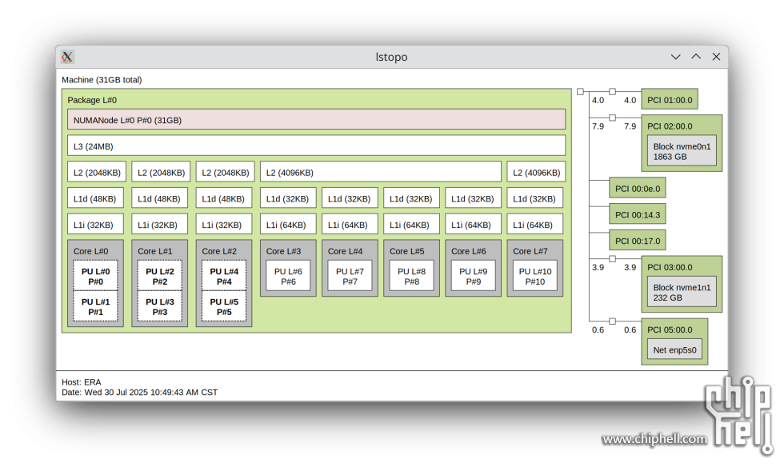Click the PU L#2 P#2 box

(x=159, y=276)
